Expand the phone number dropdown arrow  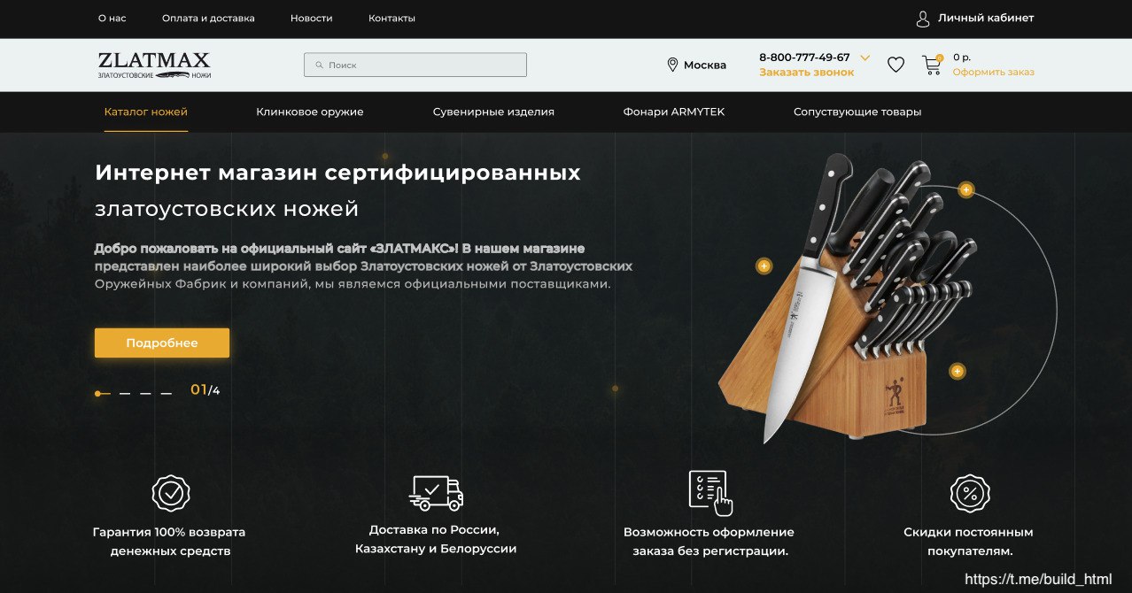point(865,58)
